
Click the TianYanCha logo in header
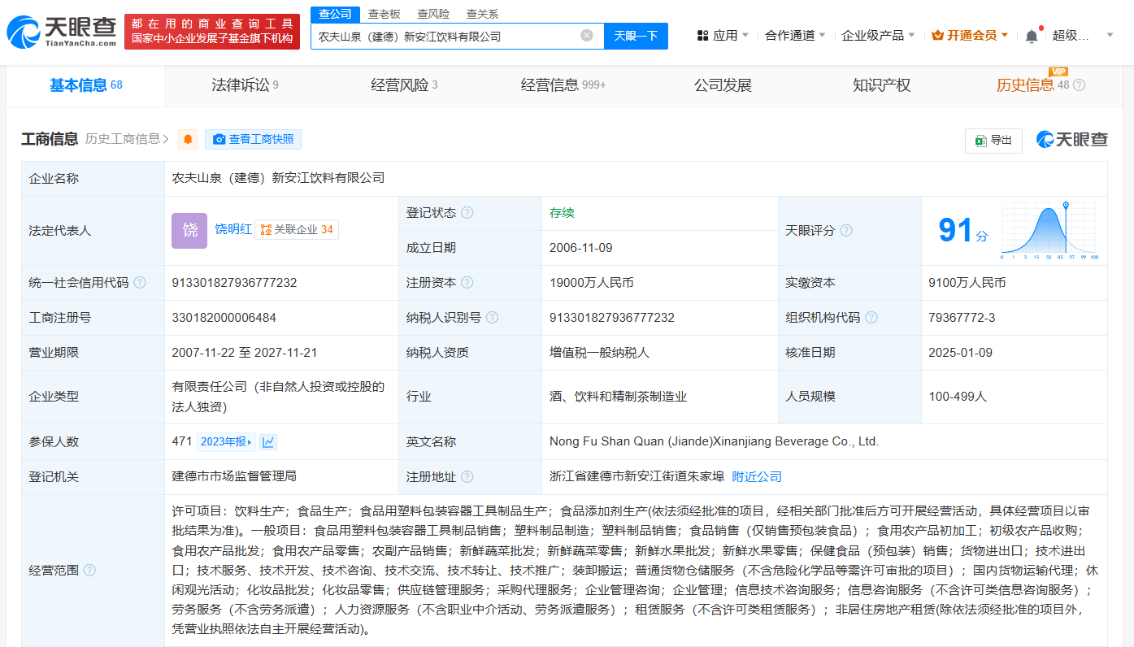[x=61, y=32]
